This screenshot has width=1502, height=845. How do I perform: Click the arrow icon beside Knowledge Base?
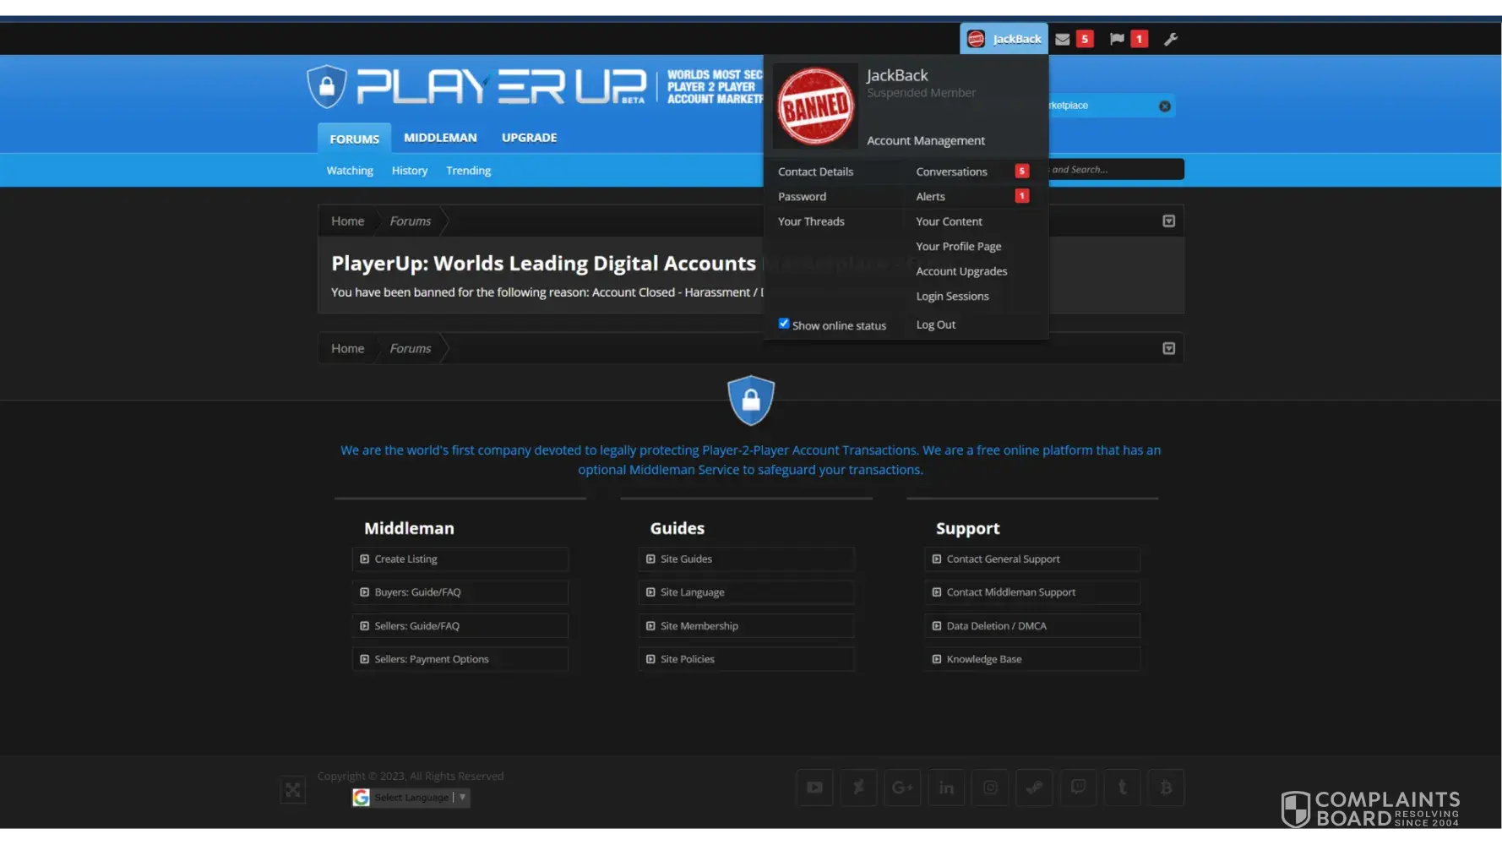coord(937,659)
